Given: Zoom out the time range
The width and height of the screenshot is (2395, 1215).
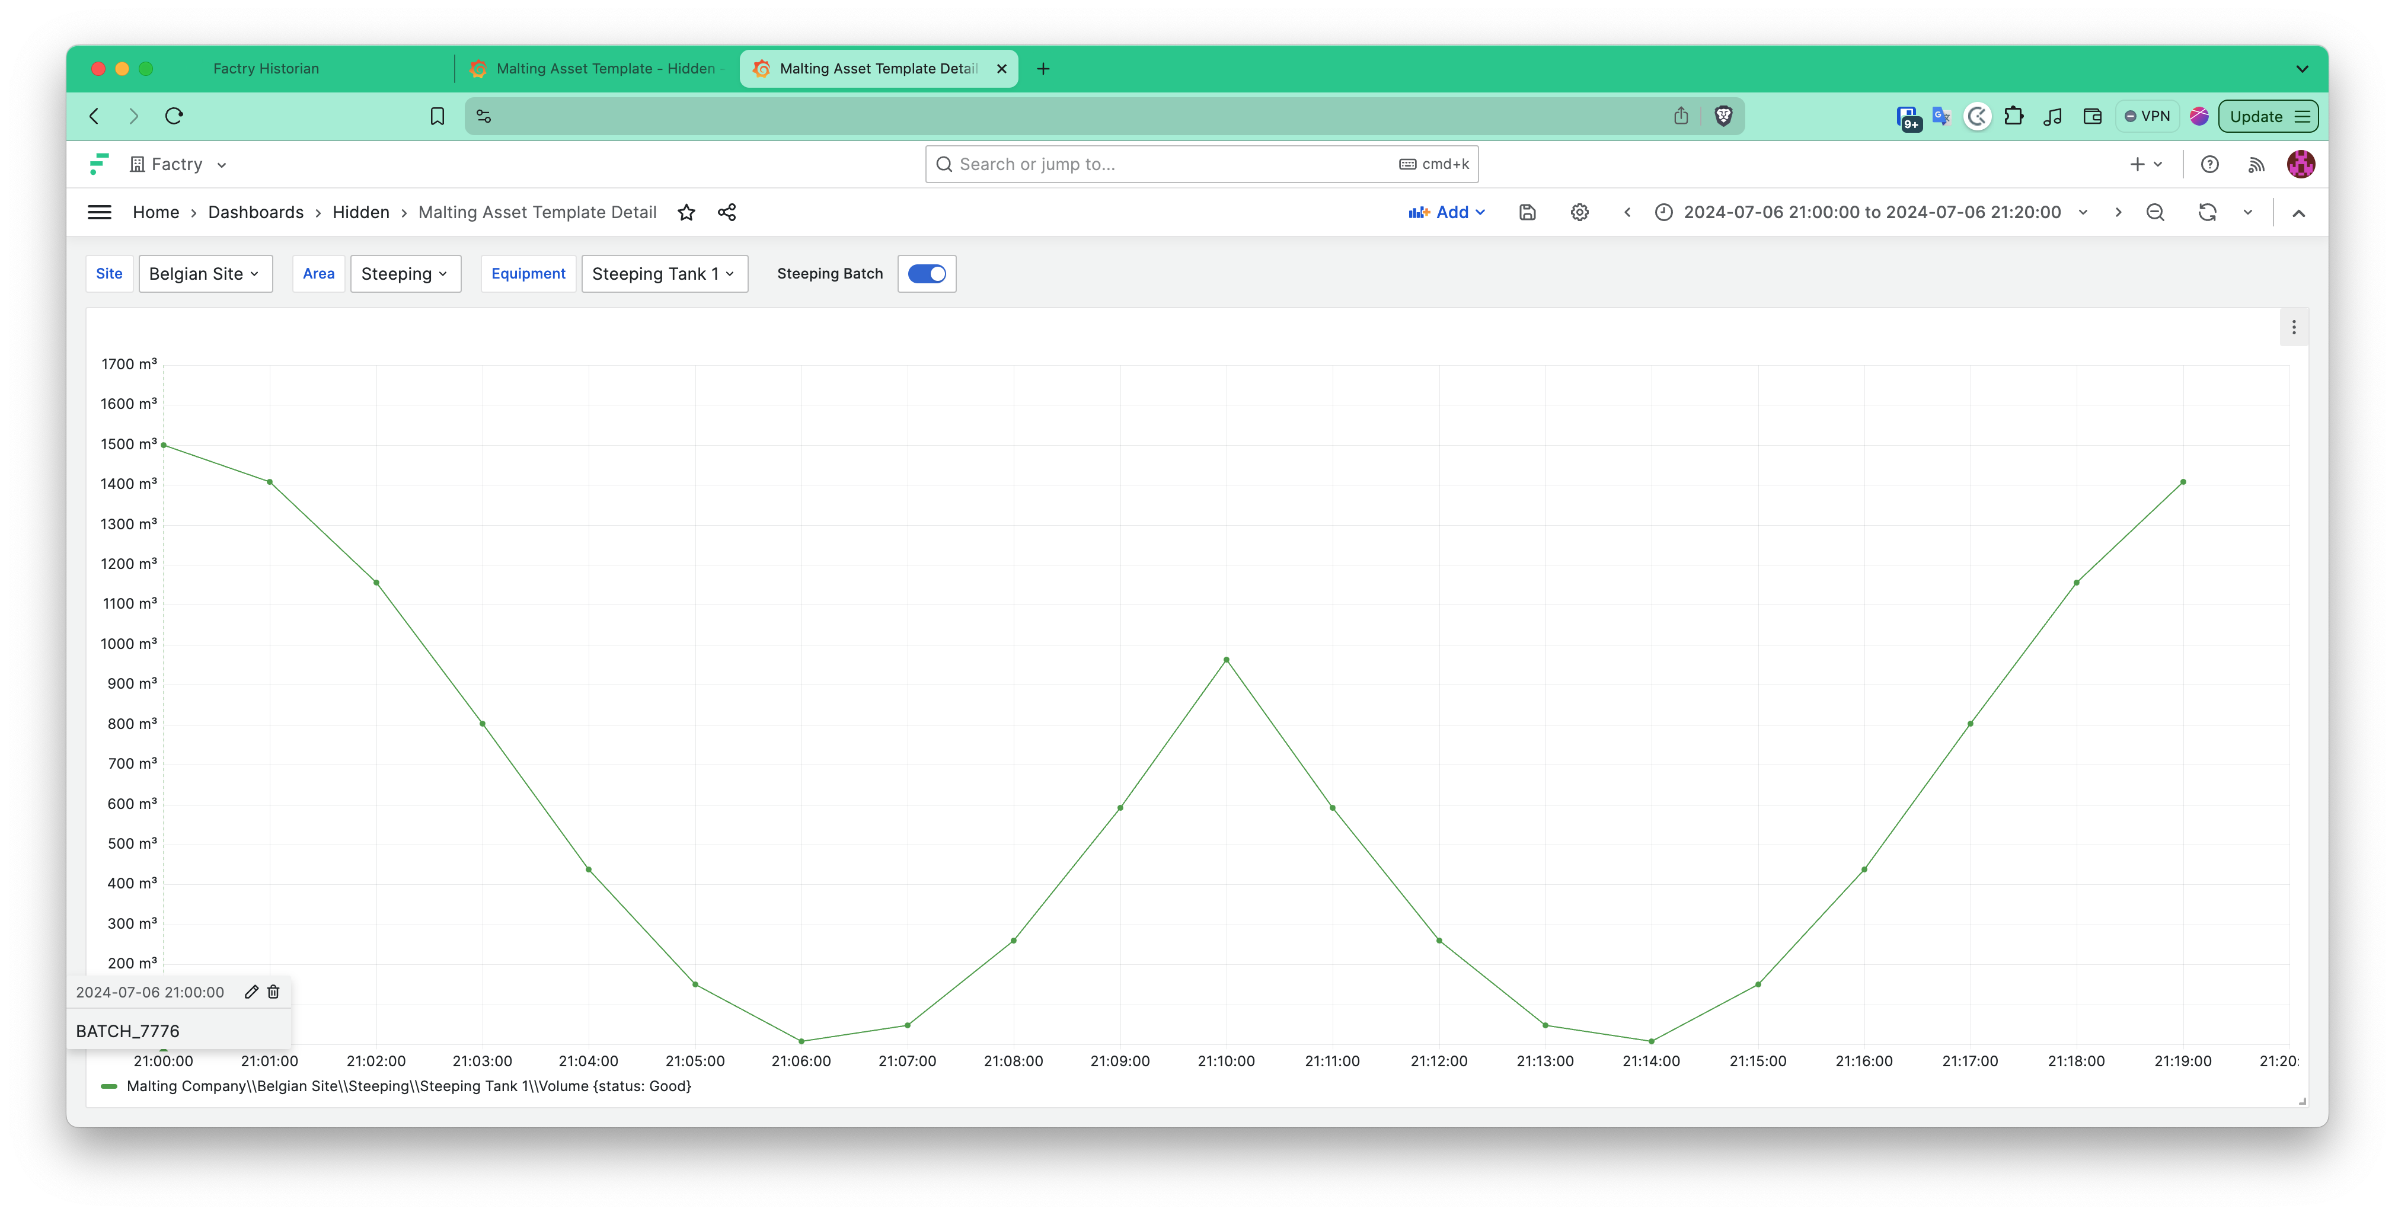Looking at the screenshot, I should point(2155,213).
